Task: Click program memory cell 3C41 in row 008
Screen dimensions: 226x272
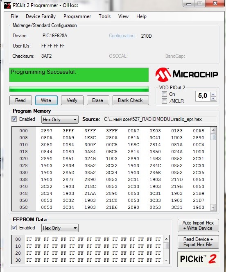Action: point(155,138)
